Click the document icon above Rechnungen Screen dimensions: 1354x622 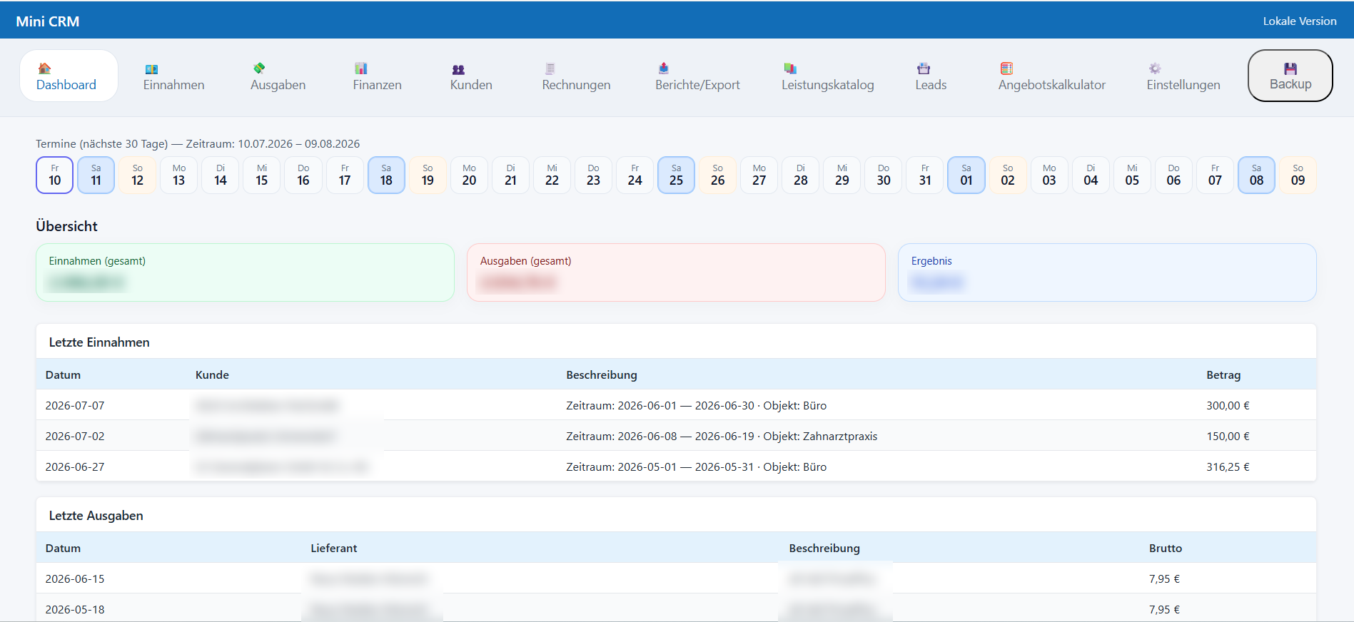(x=550, y=68)
